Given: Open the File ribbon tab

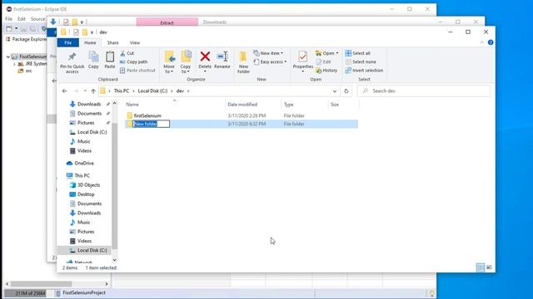Looking at the screenshot, I should pyautogui.click(x=68, y=42).
